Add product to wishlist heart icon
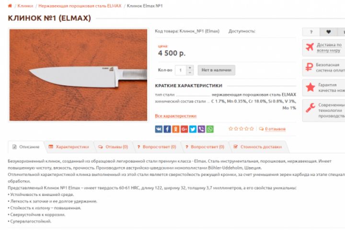The image size is (345, 230). click(328, 32)
